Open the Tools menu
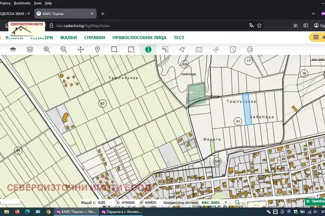325x216 pixels. pyautogui.click(x=37, y=3)
